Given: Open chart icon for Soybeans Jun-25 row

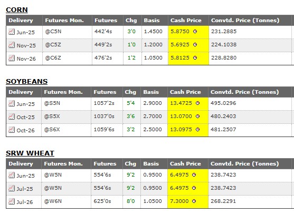Looking at the screenshot, I should coord(12,103).
